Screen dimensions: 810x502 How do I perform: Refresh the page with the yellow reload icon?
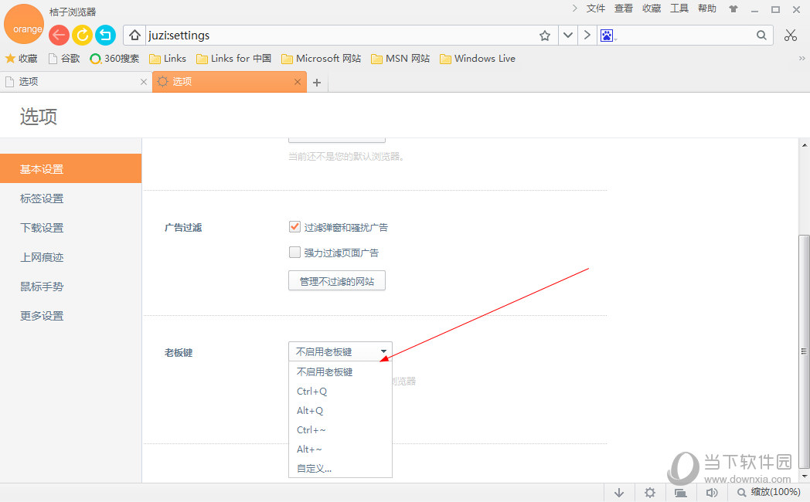(x=82, y=35)
